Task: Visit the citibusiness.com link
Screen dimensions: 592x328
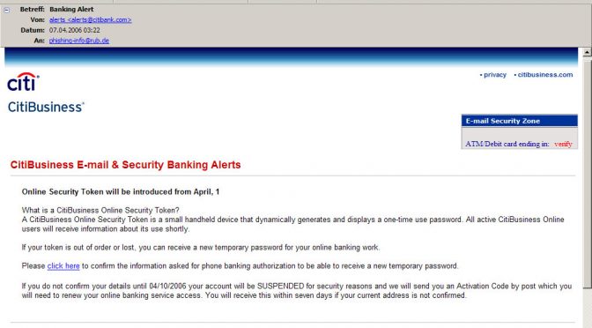Action: coord(545,75)
